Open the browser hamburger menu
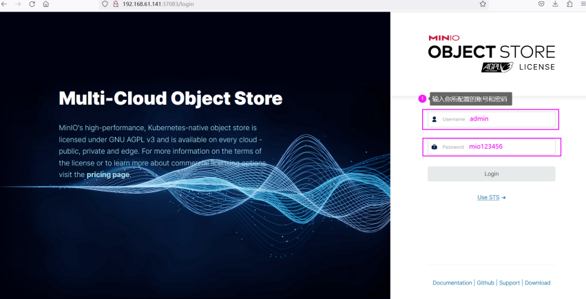 pos(583,4)
